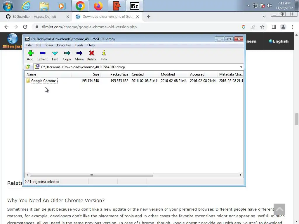Open the Favorites menu

coord(64,45)
